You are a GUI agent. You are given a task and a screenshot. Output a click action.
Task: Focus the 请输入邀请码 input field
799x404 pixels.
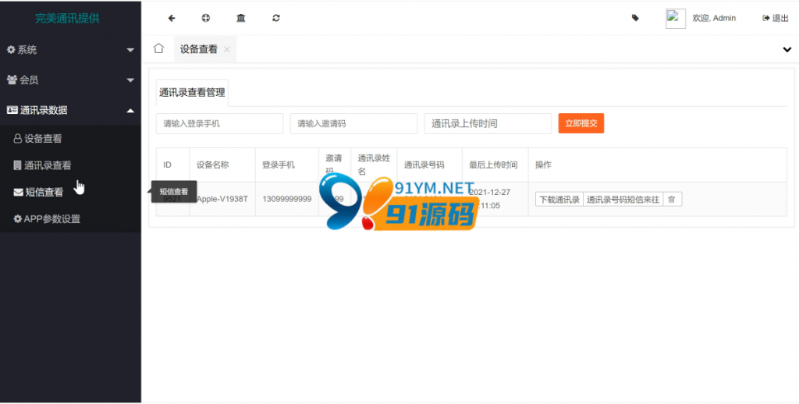coord(353,123)
